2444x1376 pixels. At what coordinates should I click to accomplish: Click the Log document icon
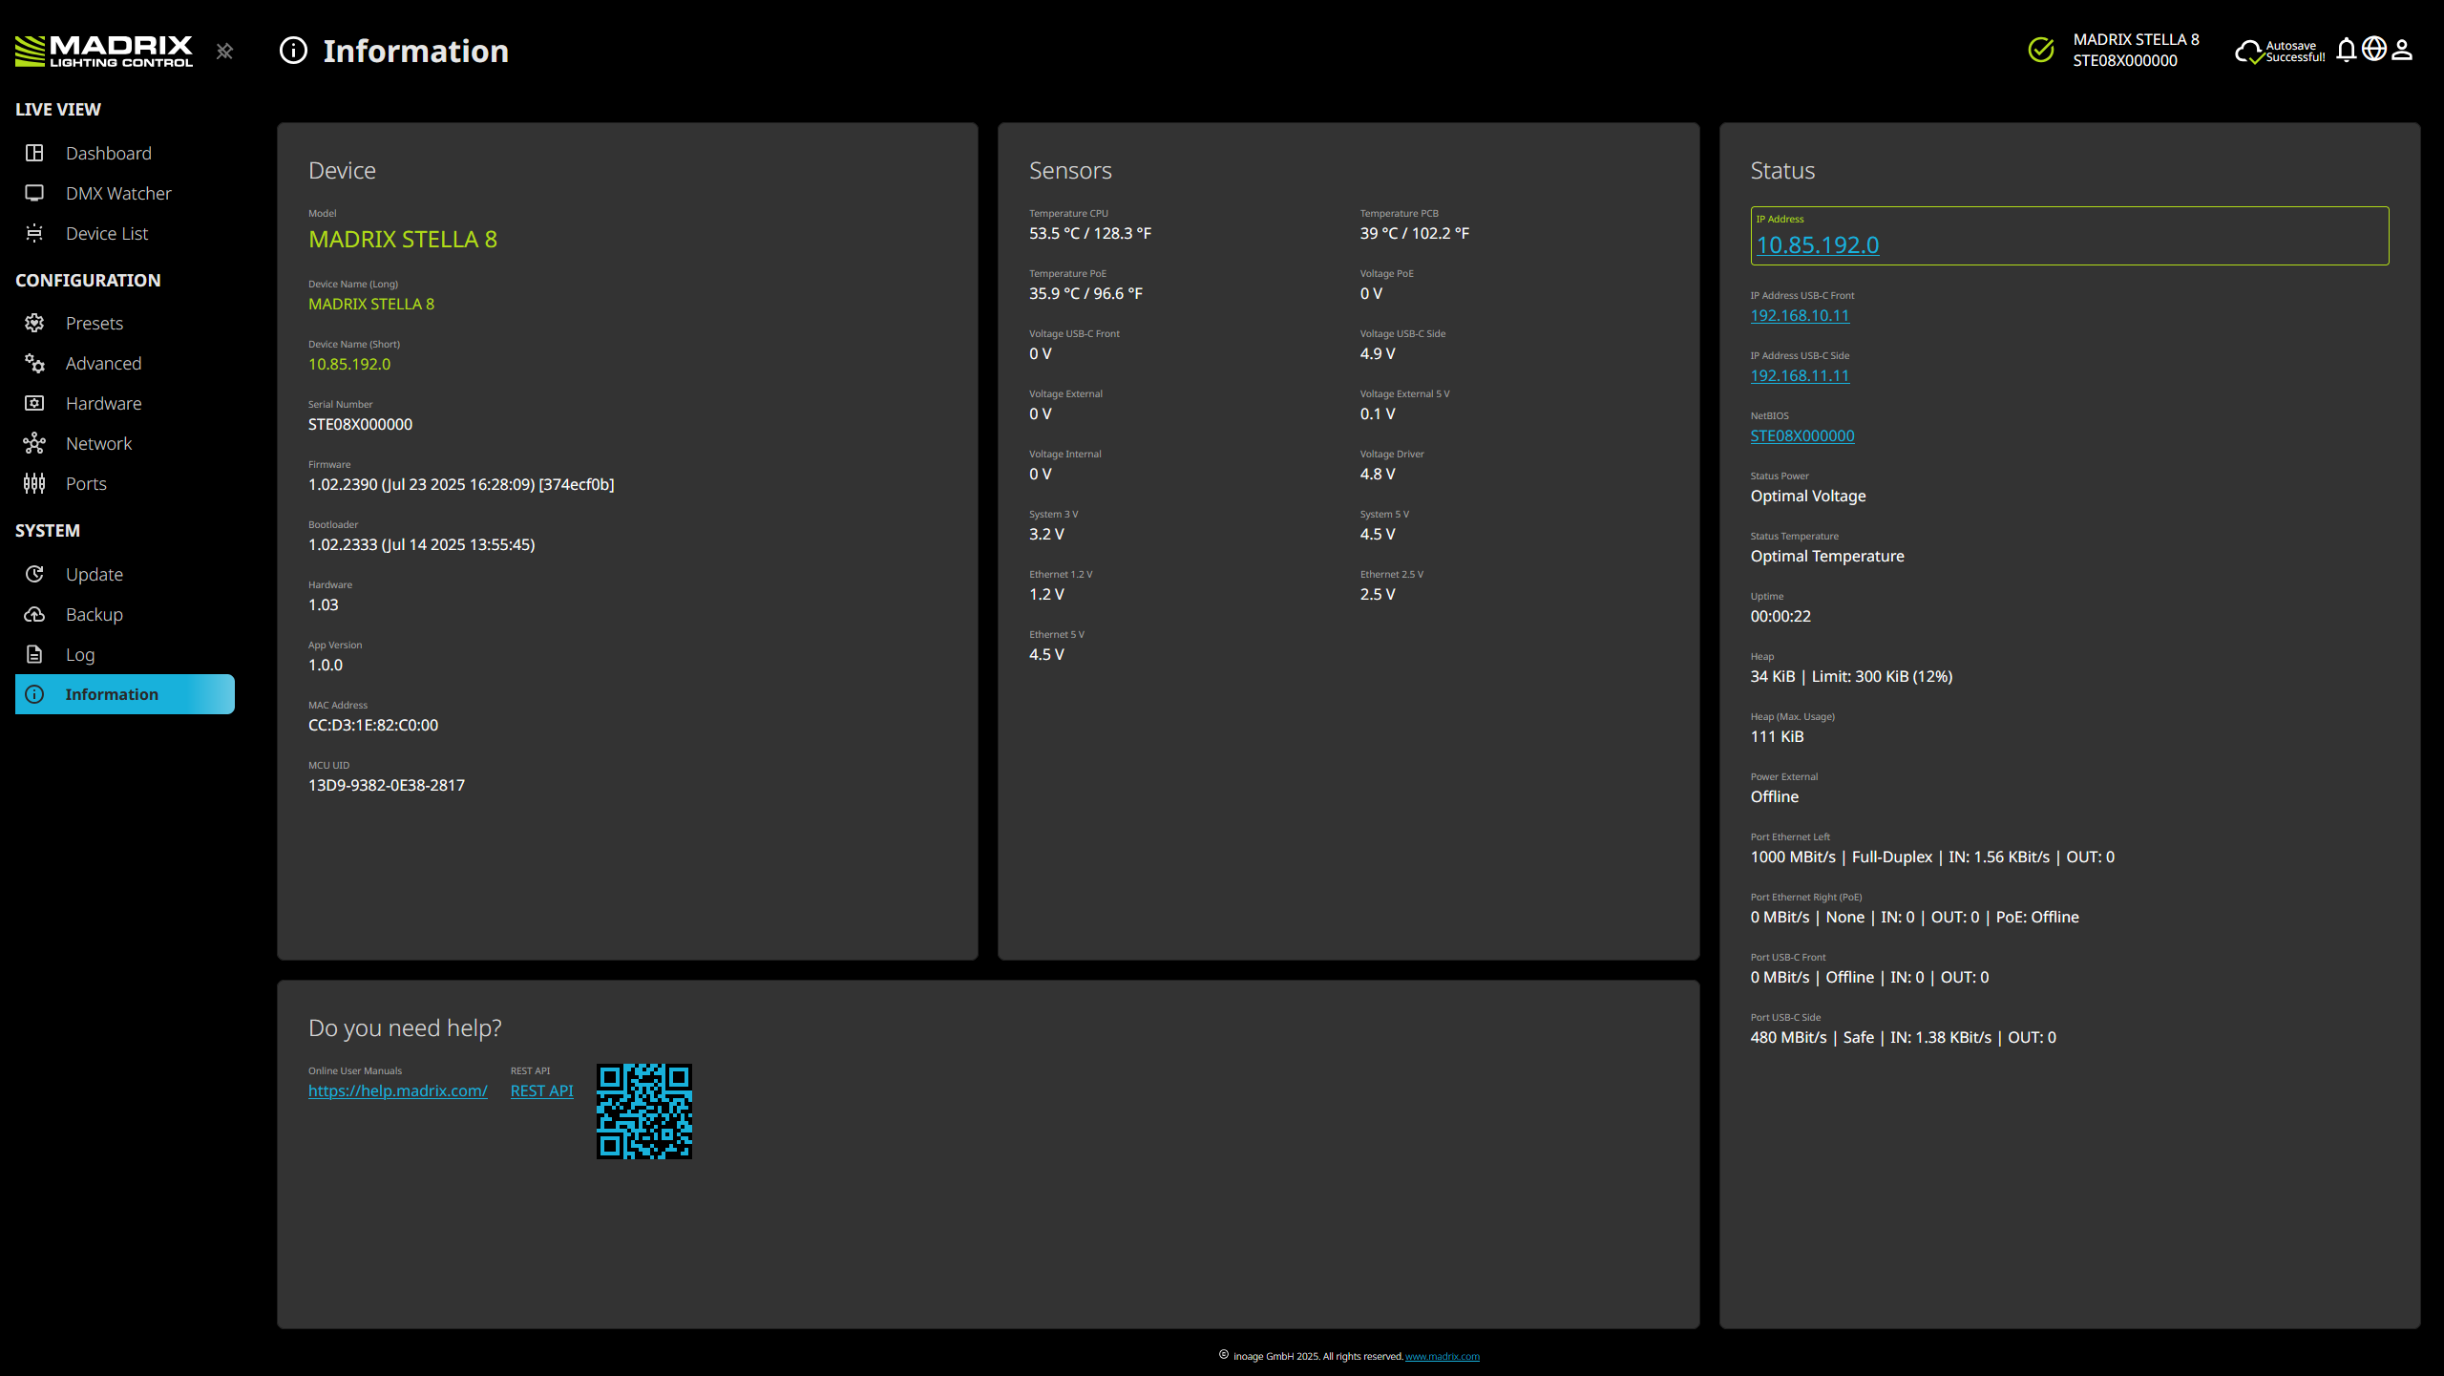[x=34, y=654]
